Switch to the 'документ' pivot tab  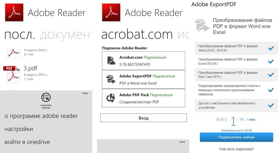(66, 35)
